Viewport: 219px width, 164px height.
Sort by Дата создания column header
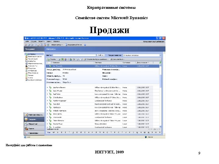[x=143, y=63]
